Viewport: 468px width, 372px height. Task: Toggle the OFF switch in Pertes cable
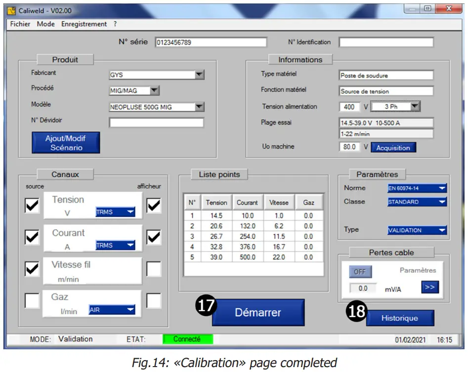pos(360,272)
